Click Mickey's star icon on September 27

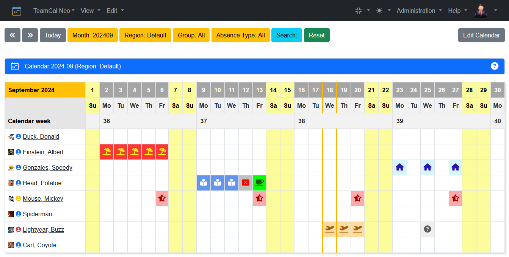click(x=456, y=198)
